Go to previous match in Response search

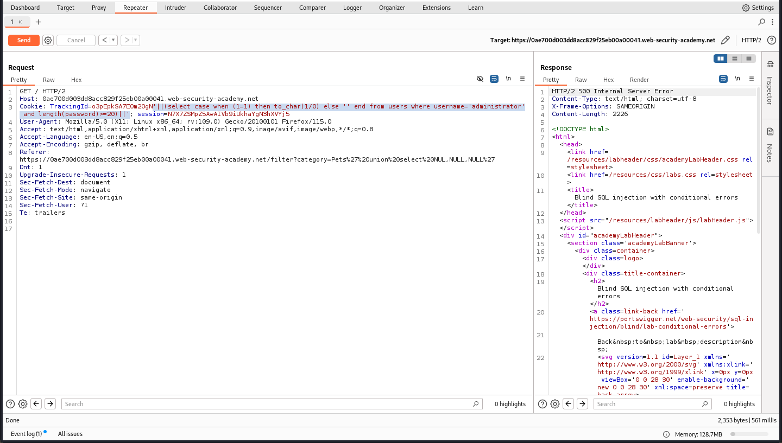pos(569,404)
